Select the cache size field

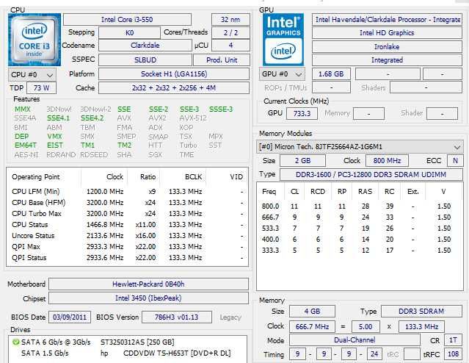pyautogui.click(x=174, y=88)
